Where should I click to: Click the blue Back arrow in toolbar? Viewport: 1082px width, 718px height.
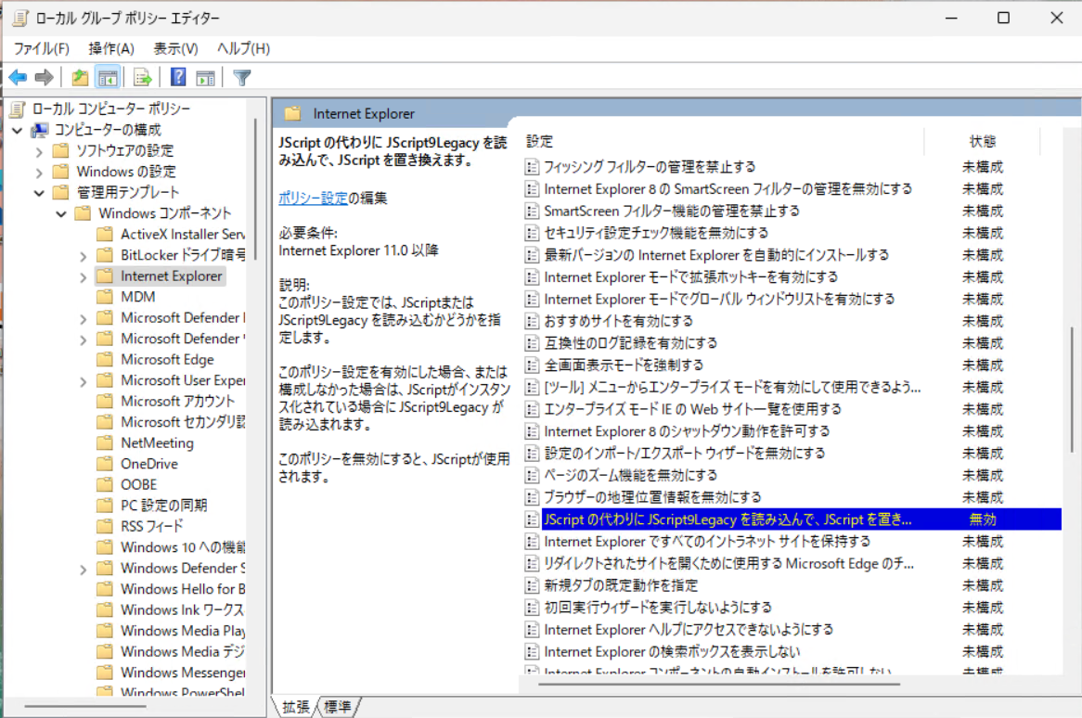point(18,78)
